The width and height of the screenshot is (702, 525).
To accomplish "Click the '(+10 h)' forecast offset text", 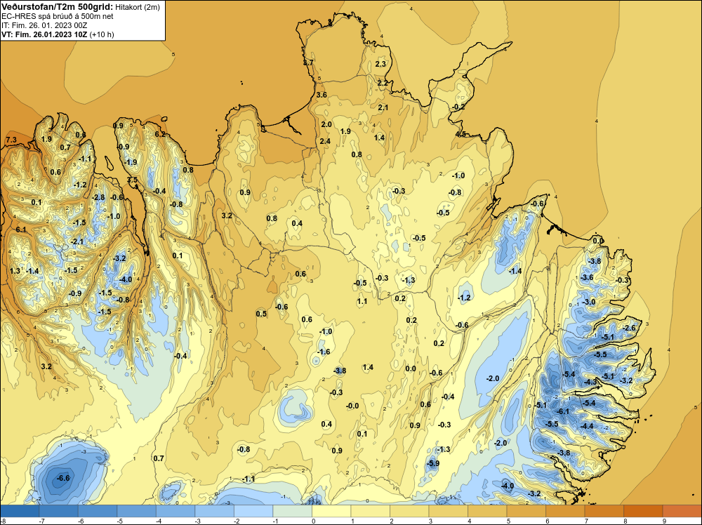I will (x=102, y=34).
